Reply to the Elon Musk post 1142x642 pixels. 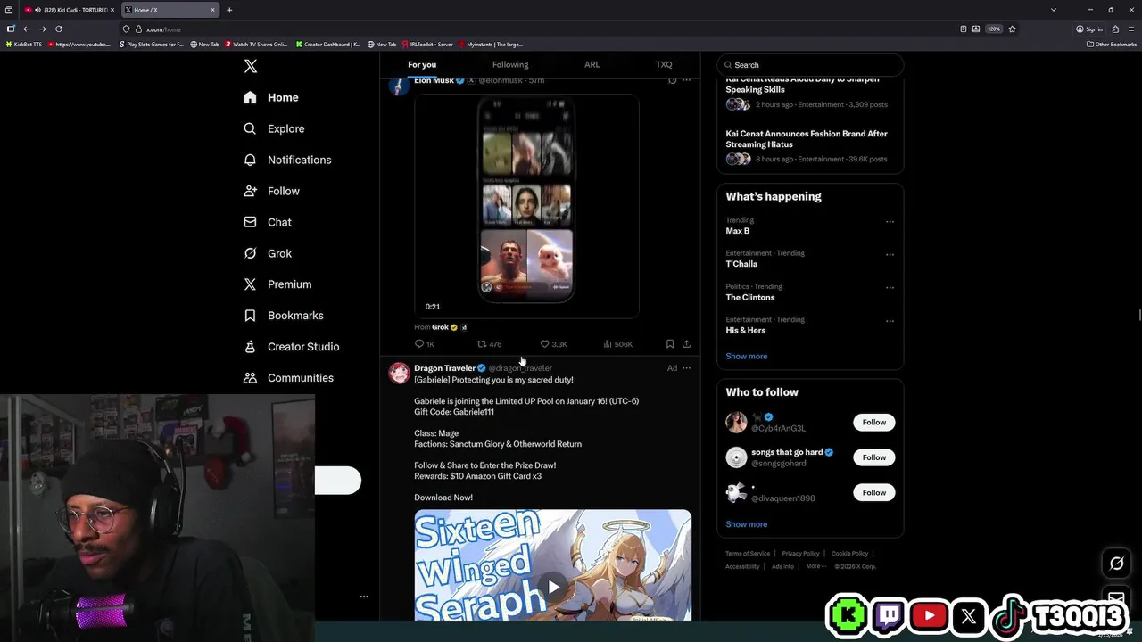[x=425, y=344]
